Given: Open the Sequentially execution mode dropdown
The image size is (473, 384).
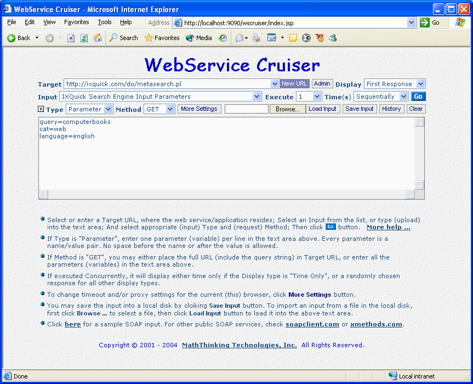Looking at the screenshot, I should point(404,97).
